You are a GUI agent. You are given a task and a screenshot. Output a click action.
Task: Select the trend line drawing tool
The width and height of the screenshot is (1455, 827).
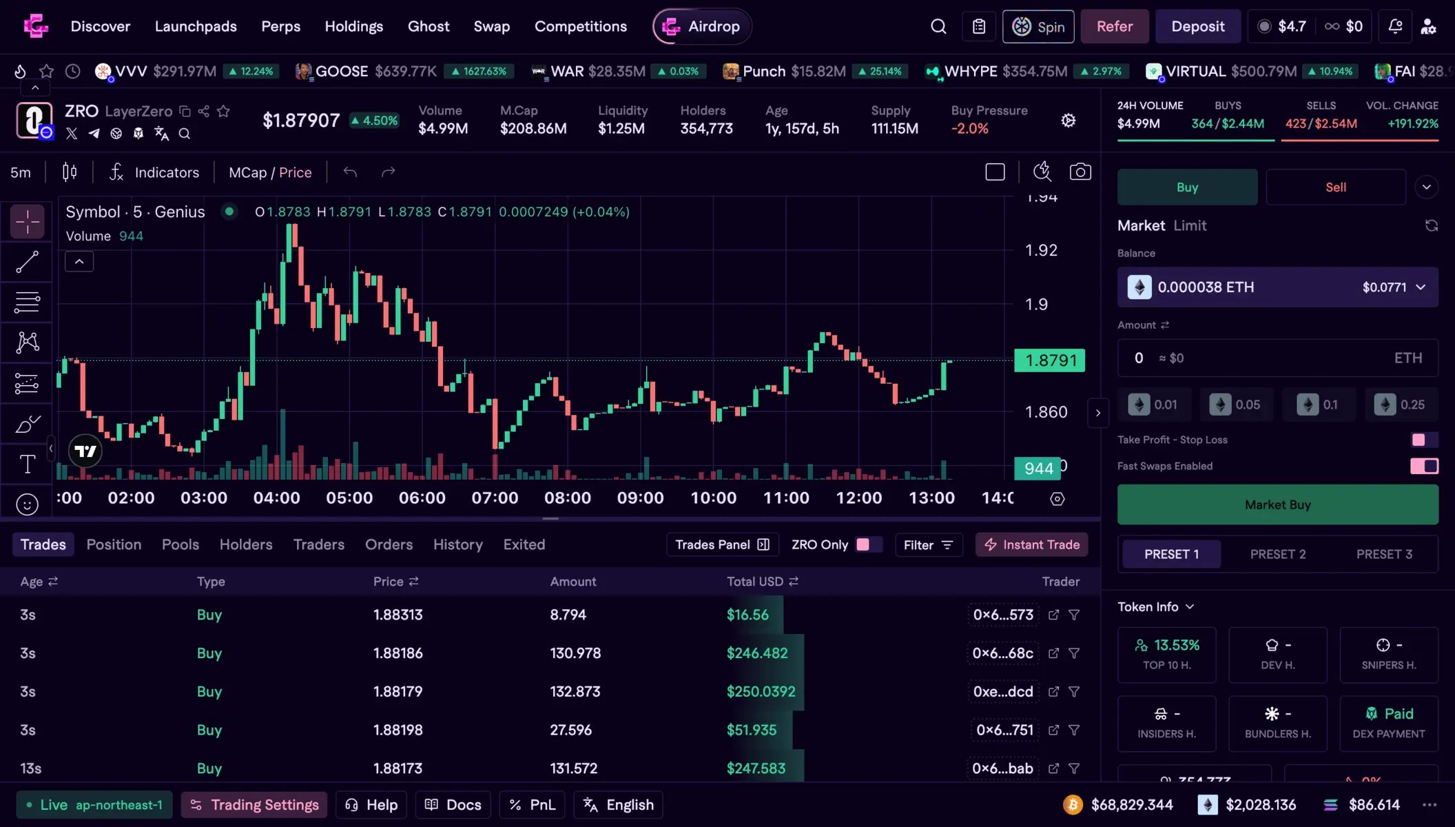click(x=28, y=262)
